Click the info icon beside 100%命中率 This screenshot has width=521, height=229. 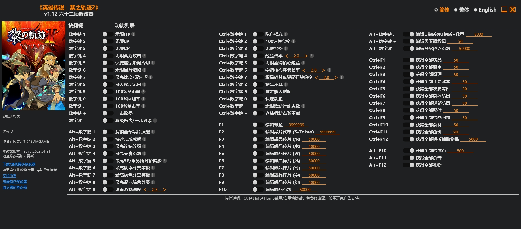click(x=143, y=91)
